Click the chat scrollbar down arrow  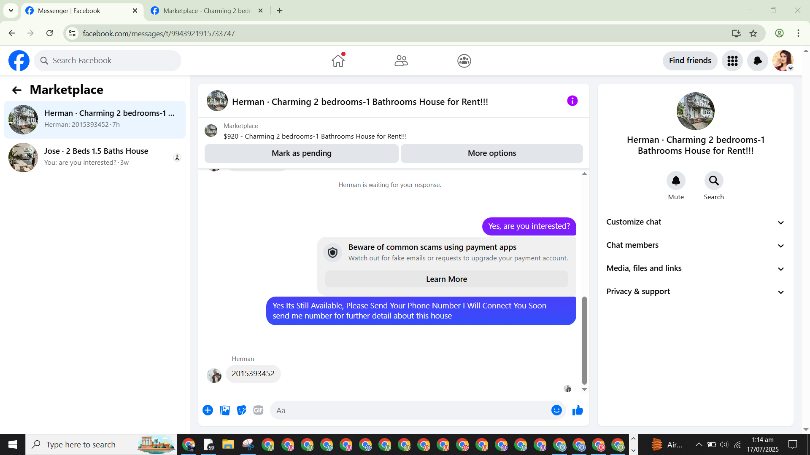click(584, 389)
